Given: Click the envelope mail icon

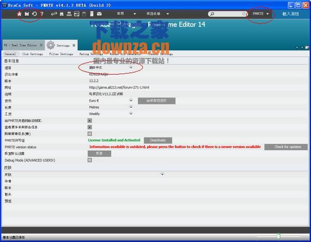Looking at the screenshot, I should 99,13.
